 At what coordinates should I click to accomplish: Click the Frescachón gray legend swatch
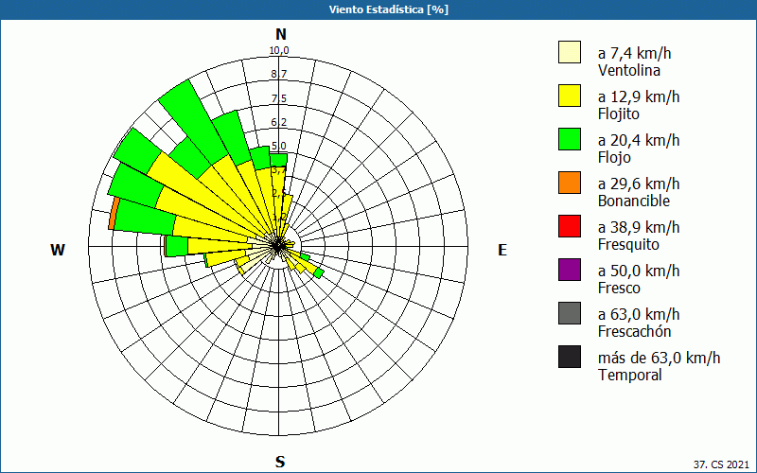(x=570, y=313)
